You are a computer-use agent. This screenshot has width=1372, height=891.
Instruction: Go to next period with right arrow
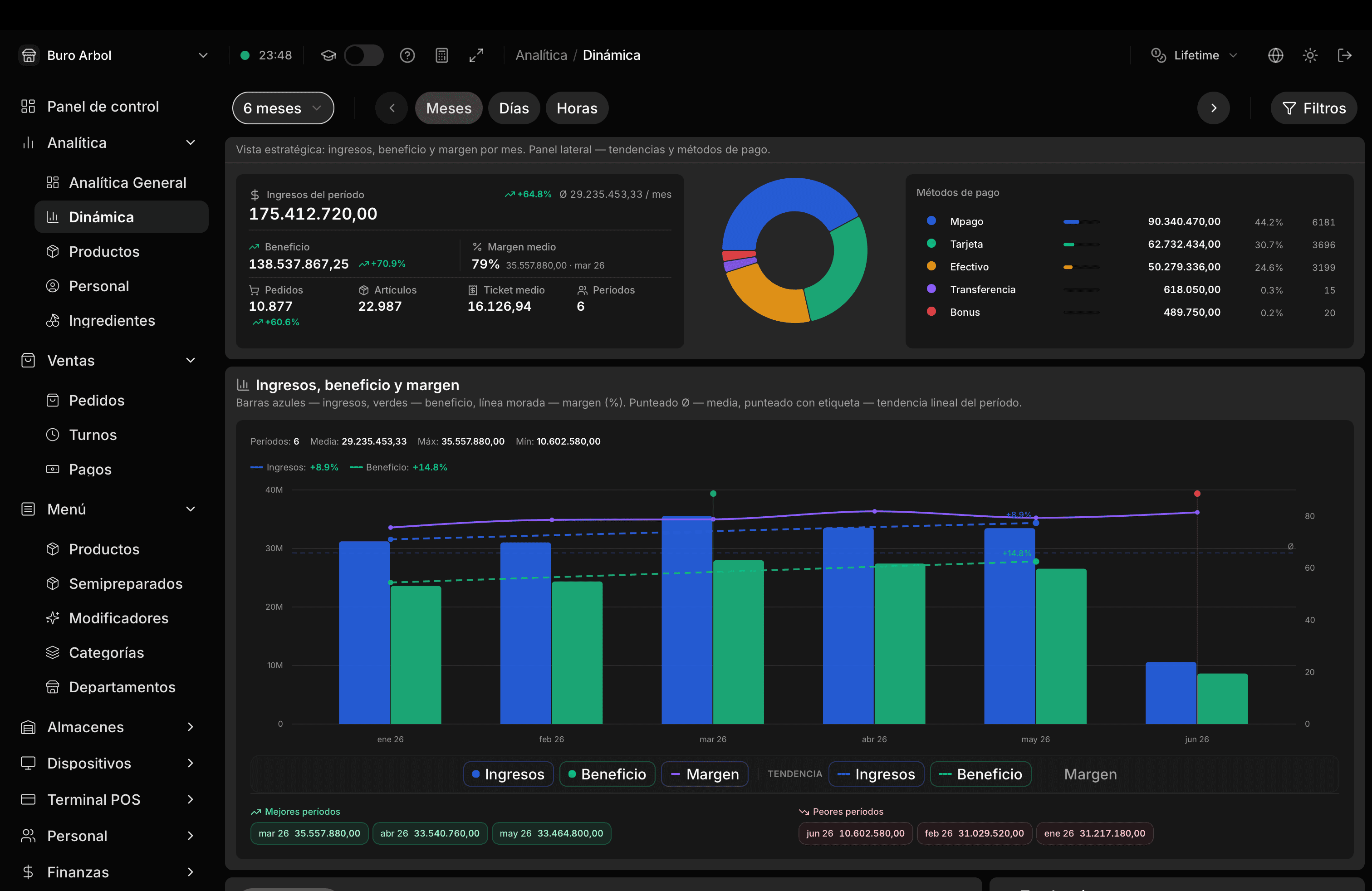[x=1214, y=108]
